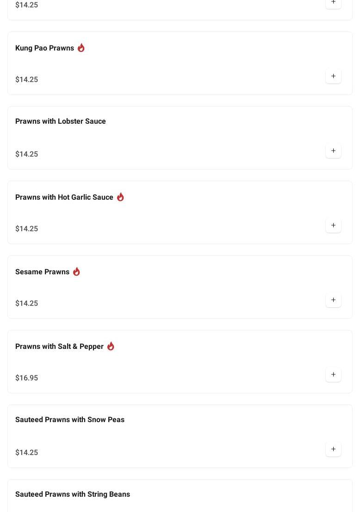
Task: Select Prawns with Hot Garlic Sauce title
Action: pos(64,197)
